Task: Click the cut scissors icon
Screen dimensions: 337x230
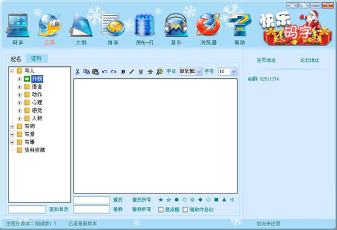Action: [78, 72]
